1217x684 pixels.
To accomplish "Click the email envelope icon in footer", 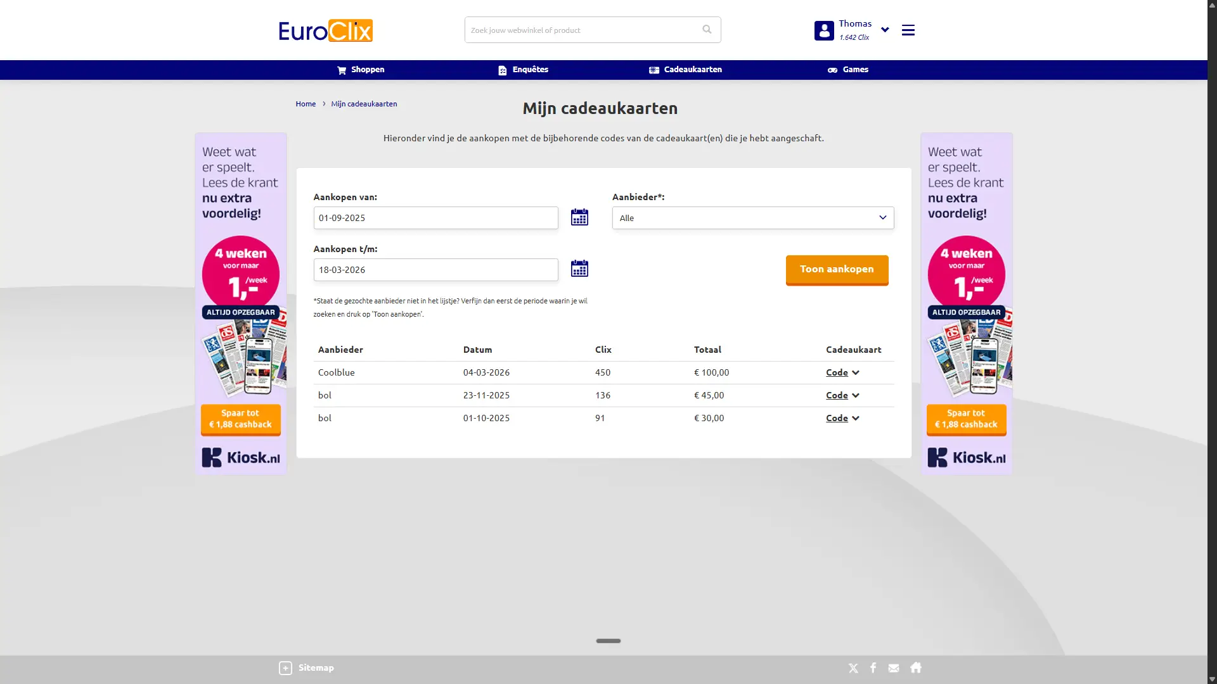I will (x=893, y=668).
